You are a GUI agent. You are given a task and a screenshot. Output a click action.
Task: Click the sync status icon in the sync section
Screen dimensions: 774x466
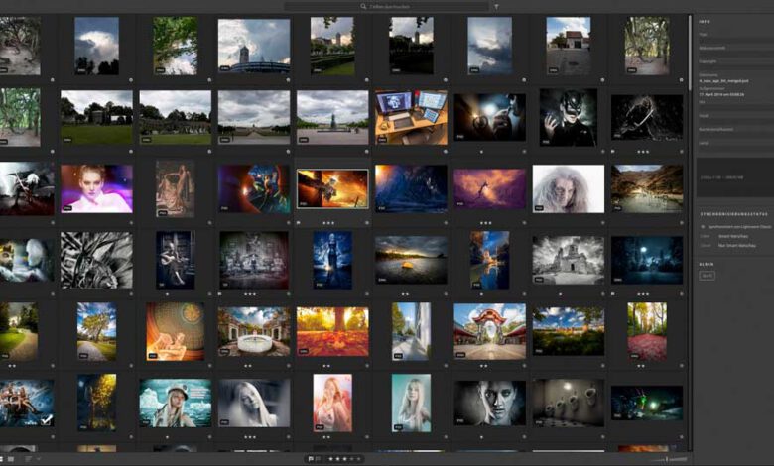tap(703, 227)
